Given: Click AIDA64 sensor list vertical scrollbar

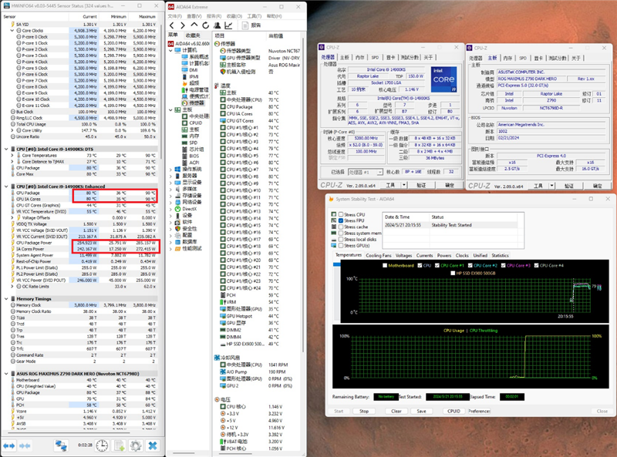Looking at the screenshot, I should [303, 197].
